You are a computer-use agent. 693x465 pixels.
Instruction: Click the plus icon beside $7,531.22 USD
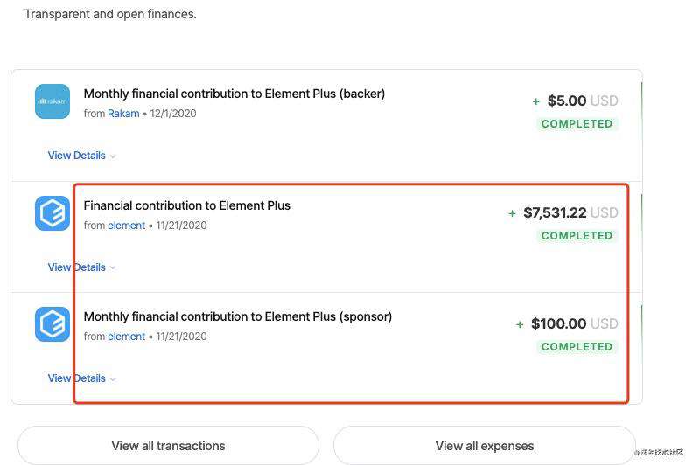tap(512, 213)
